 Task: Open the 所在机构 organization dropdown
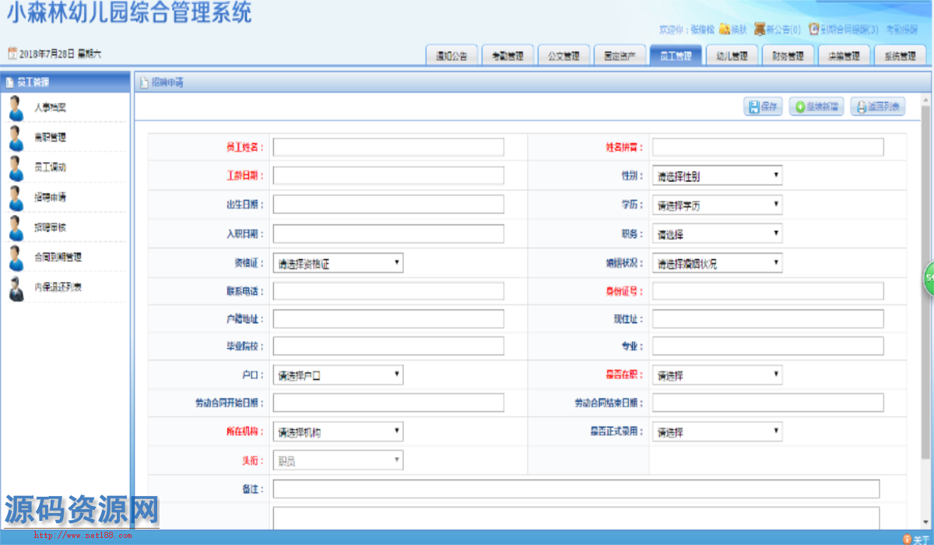(x=338, y=432)
